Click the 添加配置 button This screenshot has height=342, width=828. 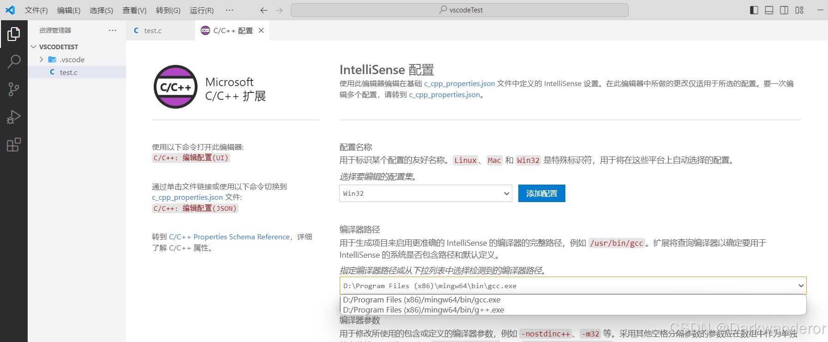(542, 193)
